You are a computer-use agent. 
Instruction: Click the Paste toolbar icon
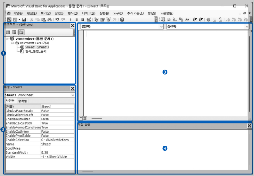(x=43, y=20)
